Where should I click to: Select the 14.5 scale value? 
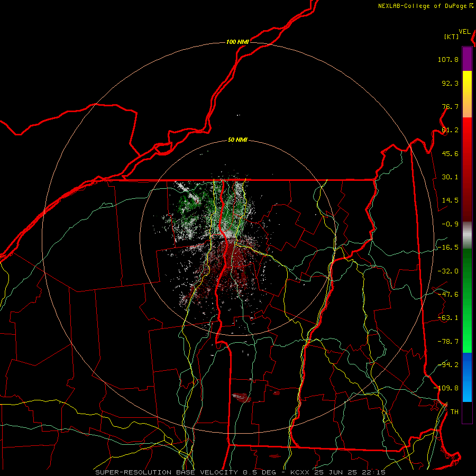(x=450, y=200)
